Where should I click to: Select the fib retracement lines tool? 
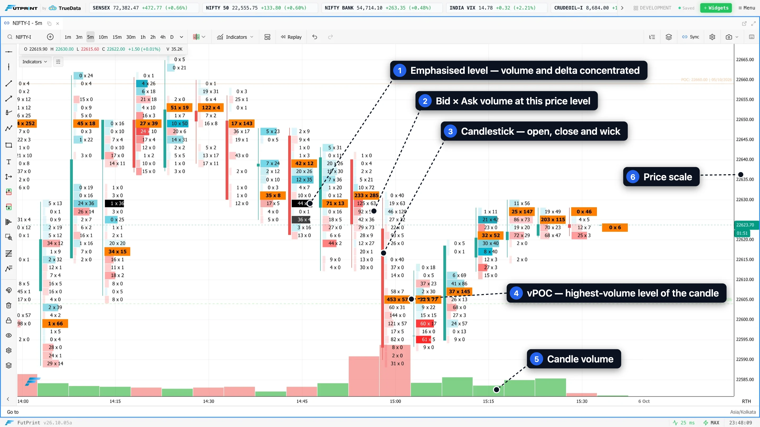click(x=8, y=253)
